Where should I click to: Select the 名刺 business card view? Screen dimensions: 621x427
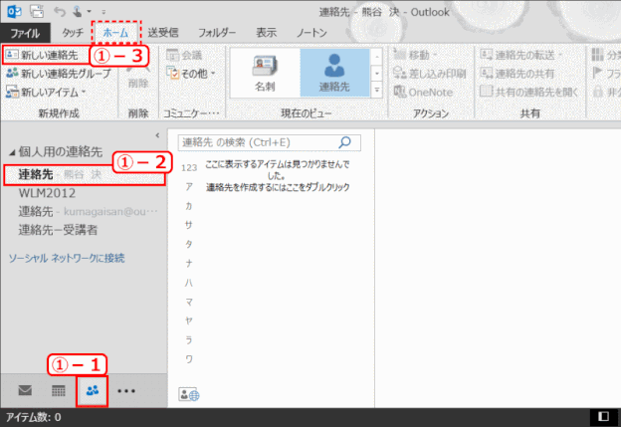point(265,73)
